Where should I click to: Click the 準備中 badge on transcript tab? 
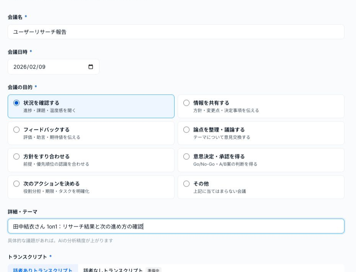coord(154,270)
